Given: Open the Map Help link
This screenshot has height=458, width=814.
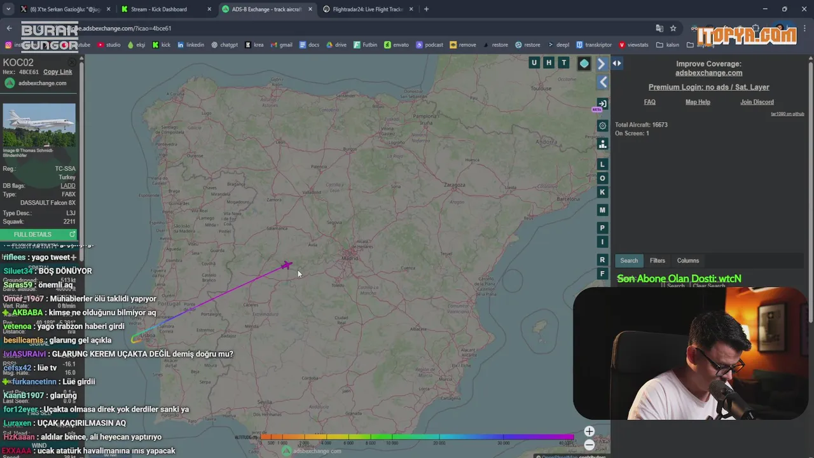Looking at the screenshot, I should tap(698, 102).
